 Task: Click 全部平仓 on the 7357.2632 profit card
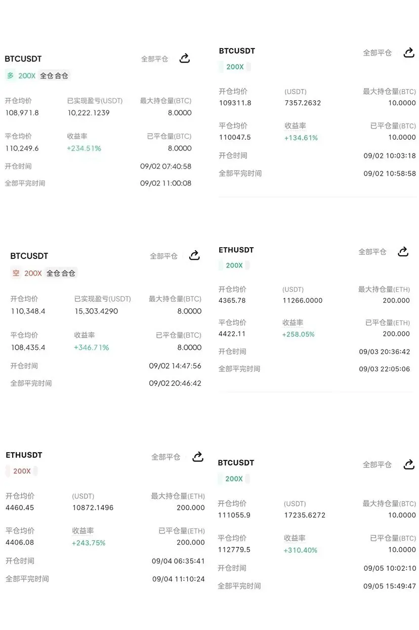click(x=378, y=53)
